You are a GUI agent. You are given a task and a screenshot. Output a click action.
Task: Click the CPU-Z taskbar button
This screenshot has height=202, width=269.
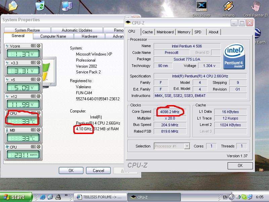click(154, 197)
